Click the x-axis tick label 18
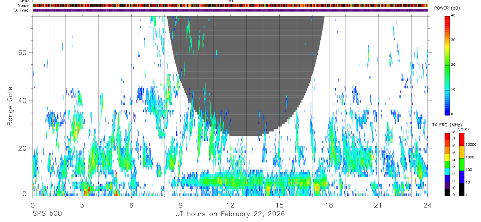Screen dimensions: 481x222 click(x=329, y=205)
